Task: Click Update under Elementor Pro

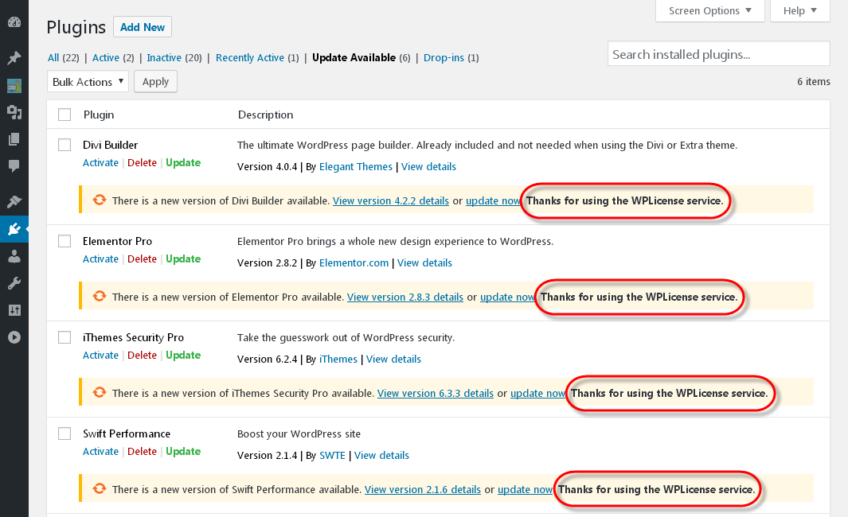Action: point(183,258)
